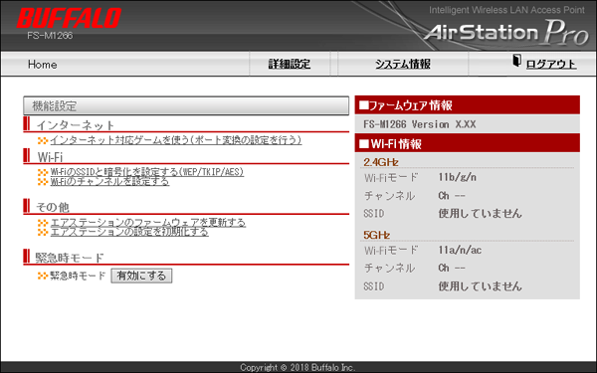Click arrow icon beside 設定を初期化する link
The width and height of the screenshot is (597, 373).
click(x=43, y=232)
